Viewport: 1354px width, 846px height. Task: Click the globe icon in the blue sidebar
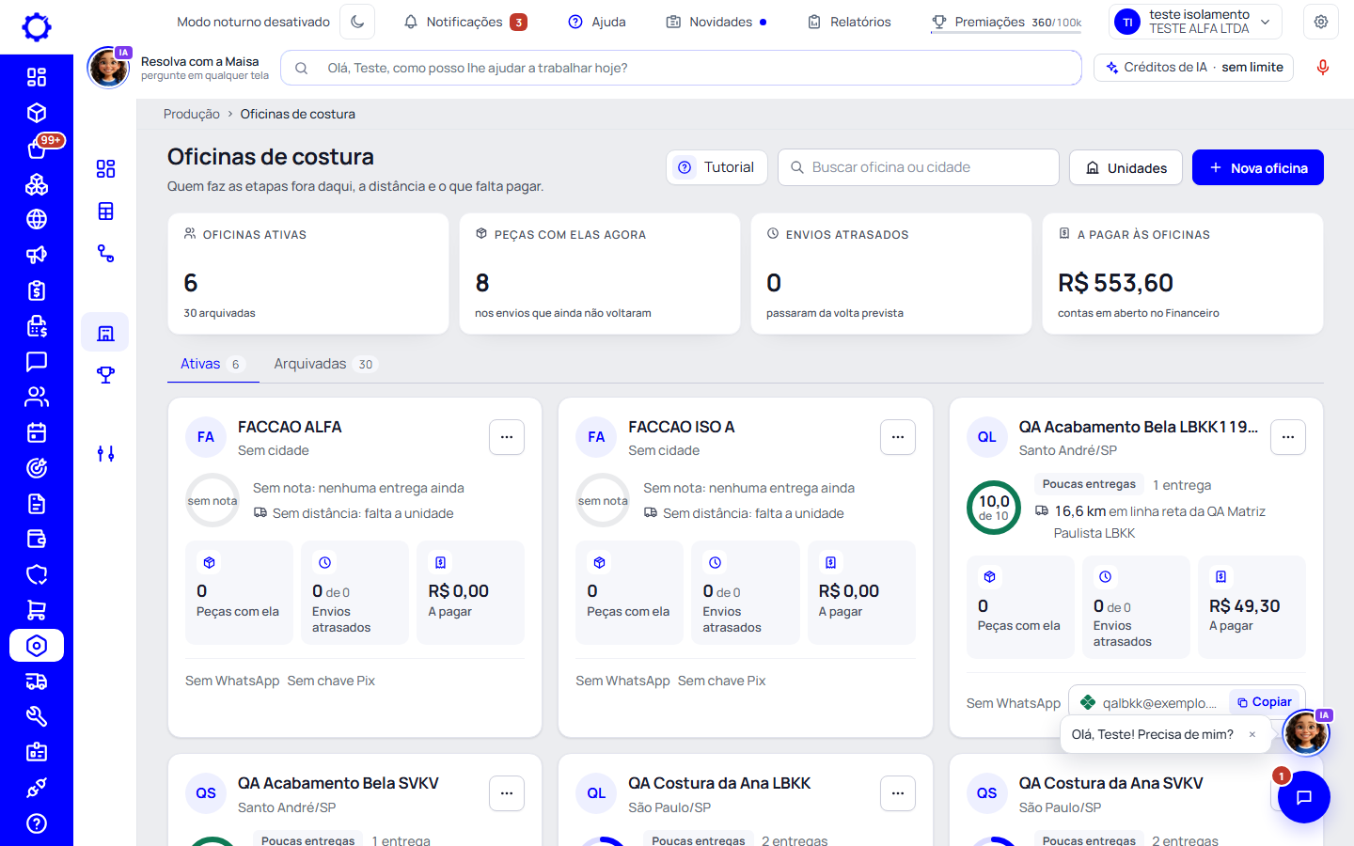point(37,219)
